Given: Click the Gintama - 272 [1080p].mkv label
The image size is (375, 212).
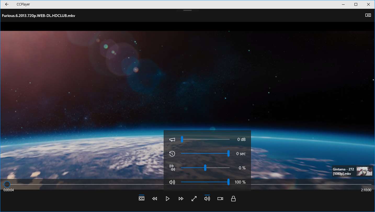Looking at the screenshot, I should pos(343,171).
